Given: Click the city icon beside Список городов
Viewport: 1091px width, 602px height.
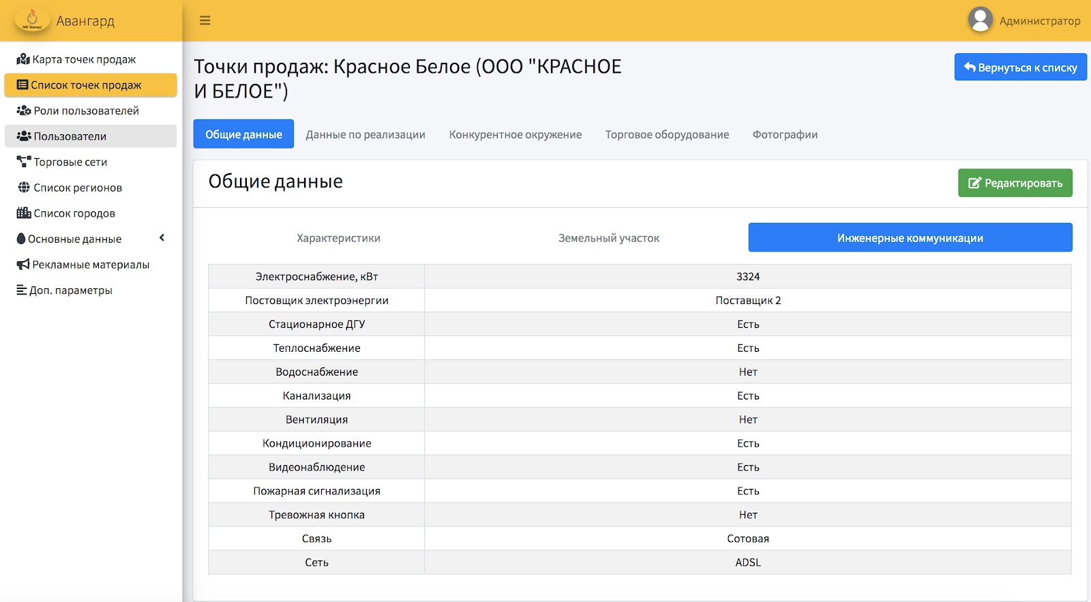Looking at the screenshot, I should coord(24,213).
